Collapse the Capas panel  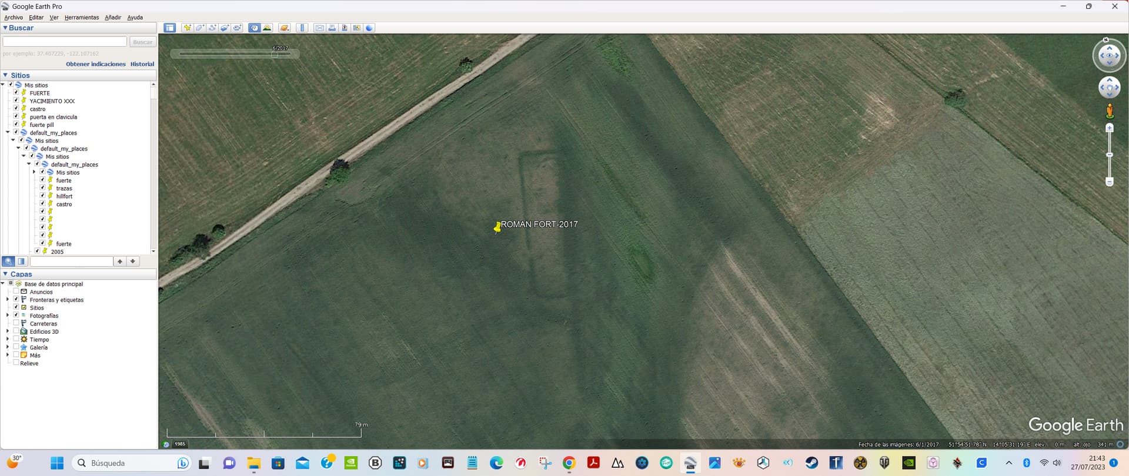coord(5,274)
